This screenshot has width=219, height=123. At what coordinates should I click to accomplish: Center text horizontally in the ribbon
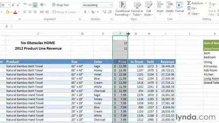(30, 12)
